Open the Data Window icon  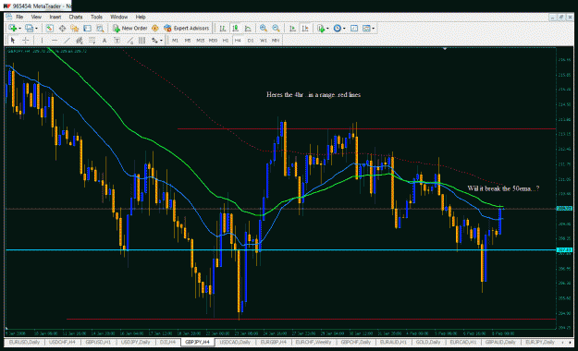coord(62,29)
